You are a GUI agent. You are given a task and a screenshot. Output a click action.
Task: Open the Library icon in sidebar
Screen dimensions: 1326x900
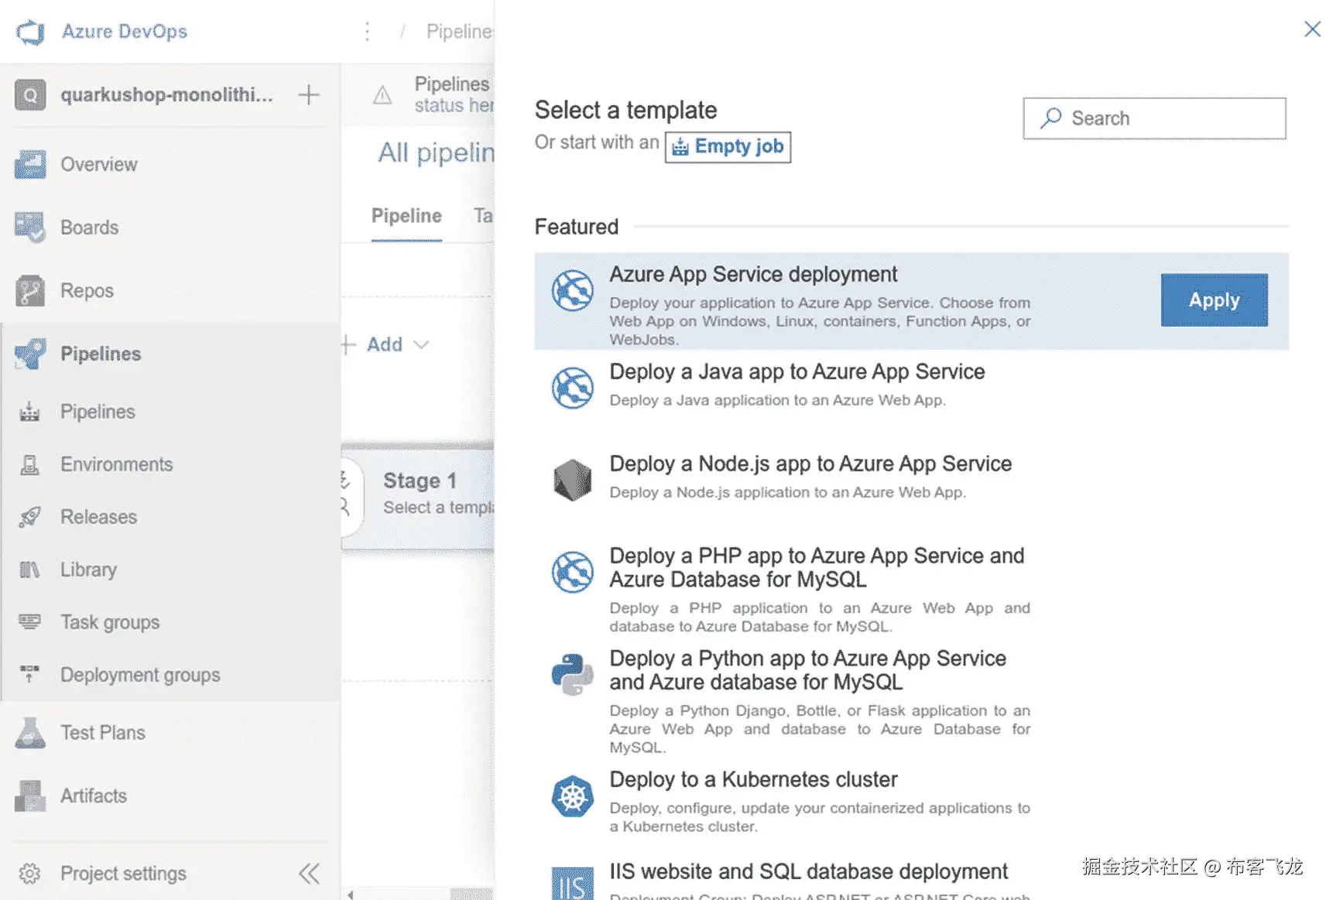[x=30, y=570]
